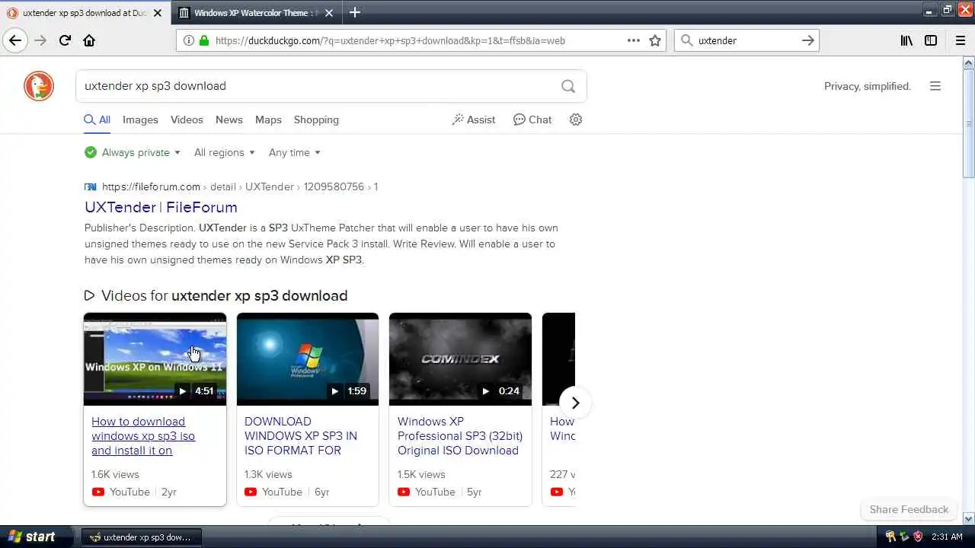
Task: Click the play icon on the 0:24 video
Action: point(485,391)
